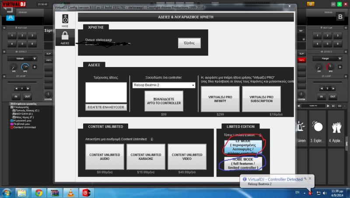Subscribe to Content Unlimited Karaoke
The height and width of the screenshot is (198, 350).
(x=146, y=157)
